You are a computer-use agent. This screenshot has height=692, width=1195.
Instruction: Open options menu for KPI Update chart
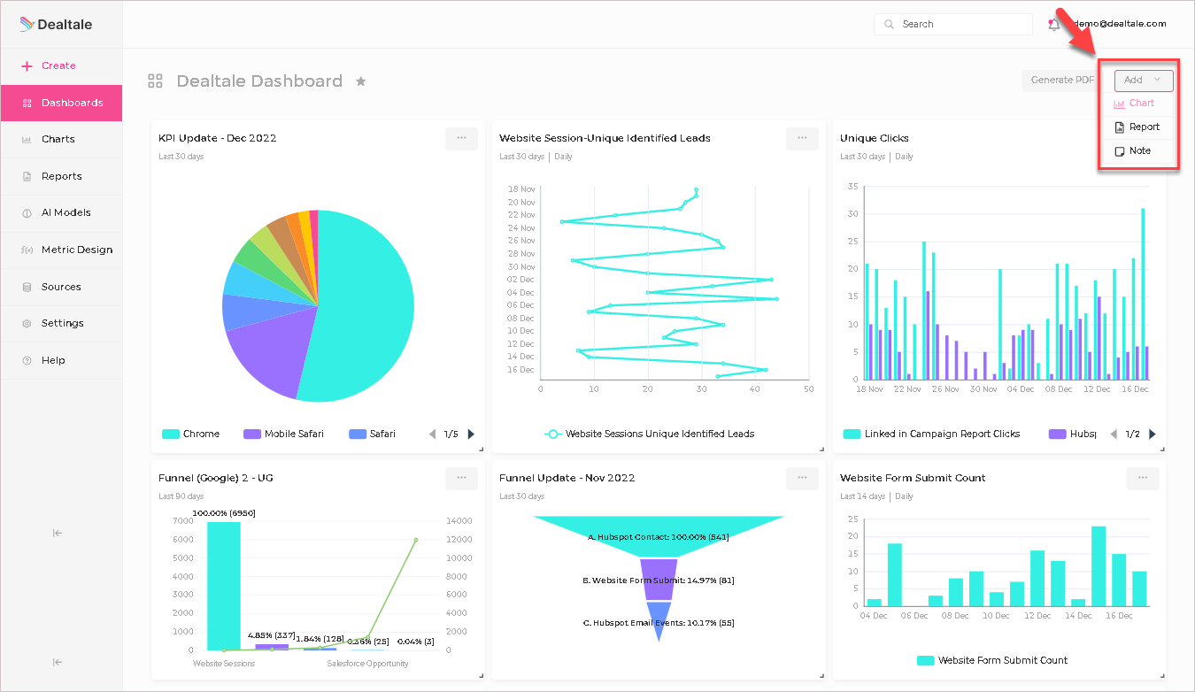[x=461, y=138]
